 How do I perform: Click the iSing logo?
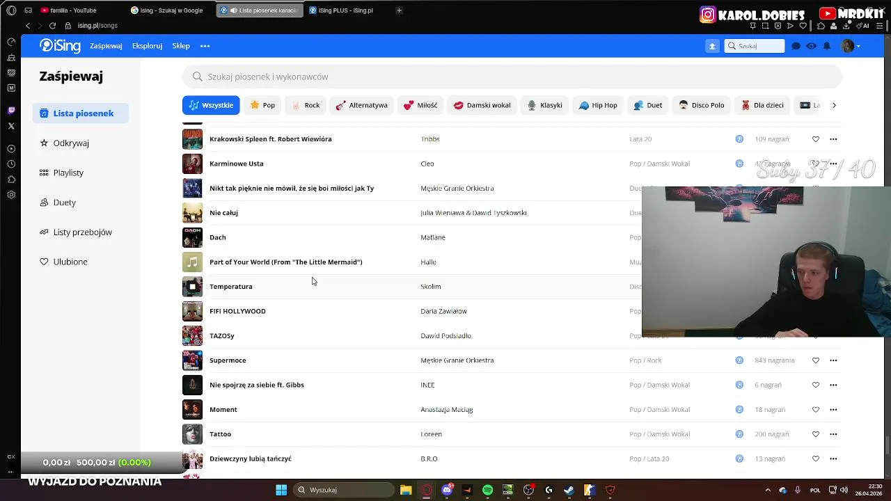click(x=60, y=46)
